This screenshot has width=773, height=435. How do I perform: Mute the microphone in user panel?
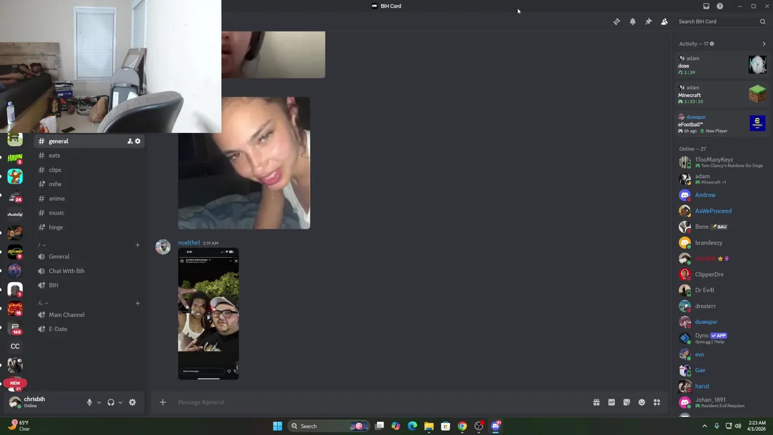[x=89, y=402]
